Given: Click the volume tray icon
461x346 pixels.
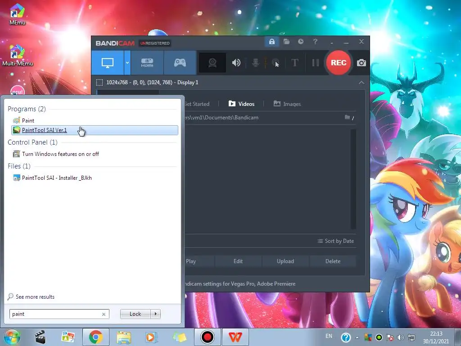Looking at the screenshot, I should (400, 337).
